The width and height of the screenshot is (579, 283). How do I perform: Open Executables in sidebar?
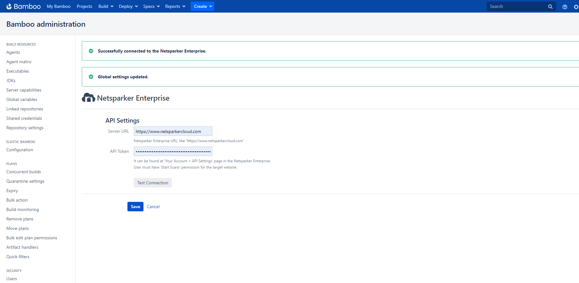coord(18,71)
